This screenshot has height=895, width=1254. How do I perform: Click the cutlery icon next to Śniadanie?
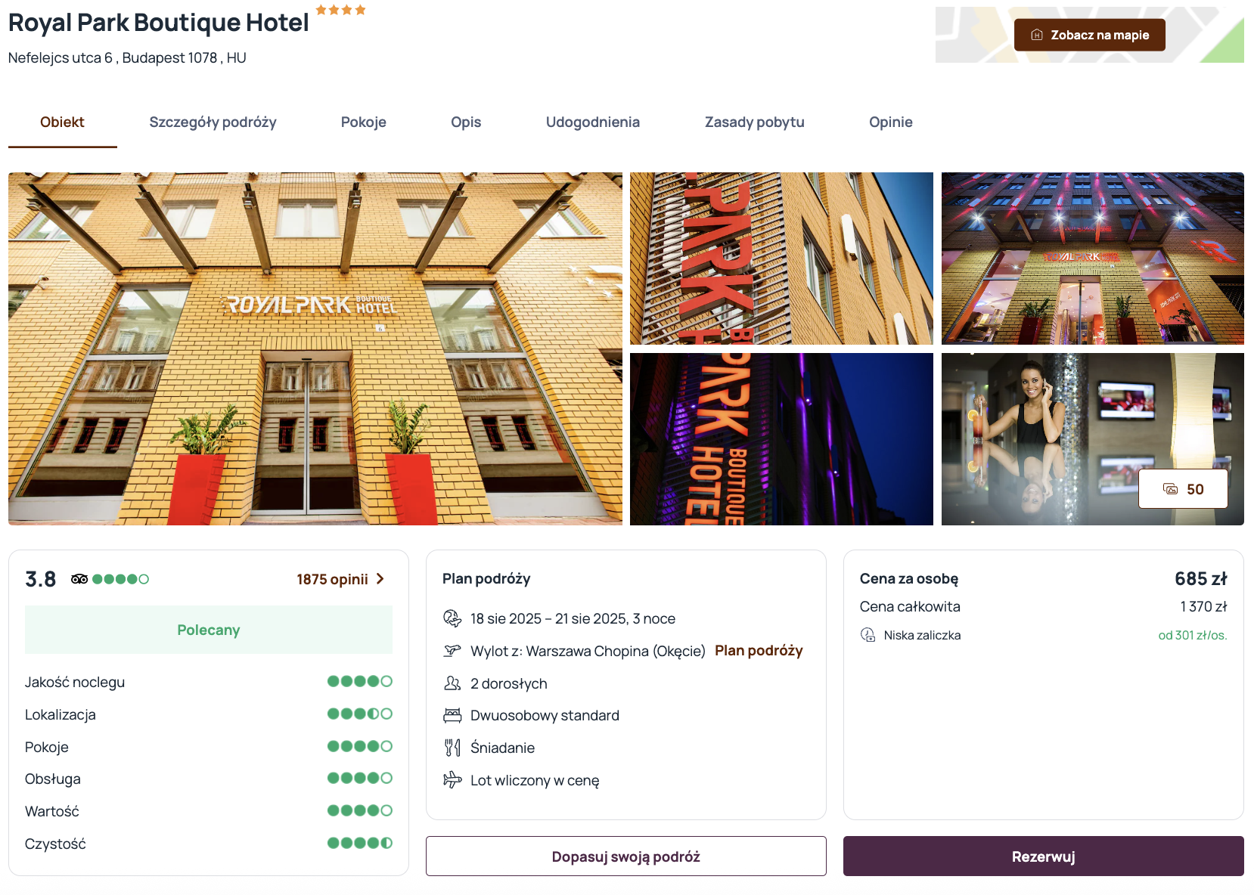click(452, 748)
